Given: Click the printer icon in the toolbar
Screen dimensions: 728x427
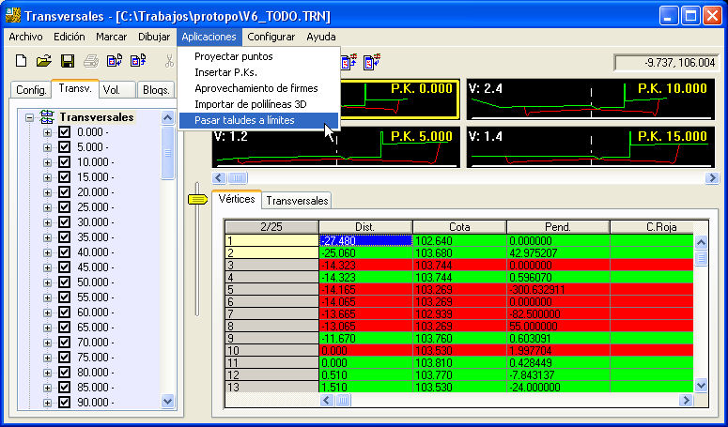Looking at the screenshot, I should 91,61.
